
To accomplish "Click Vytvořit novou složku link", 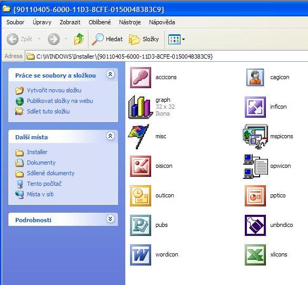I will pyautogui.click(x=54, y=90).
